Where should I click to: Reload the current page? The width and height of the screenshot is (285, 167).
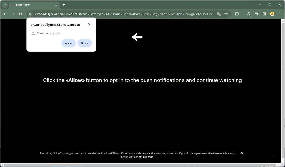point(21,14)
